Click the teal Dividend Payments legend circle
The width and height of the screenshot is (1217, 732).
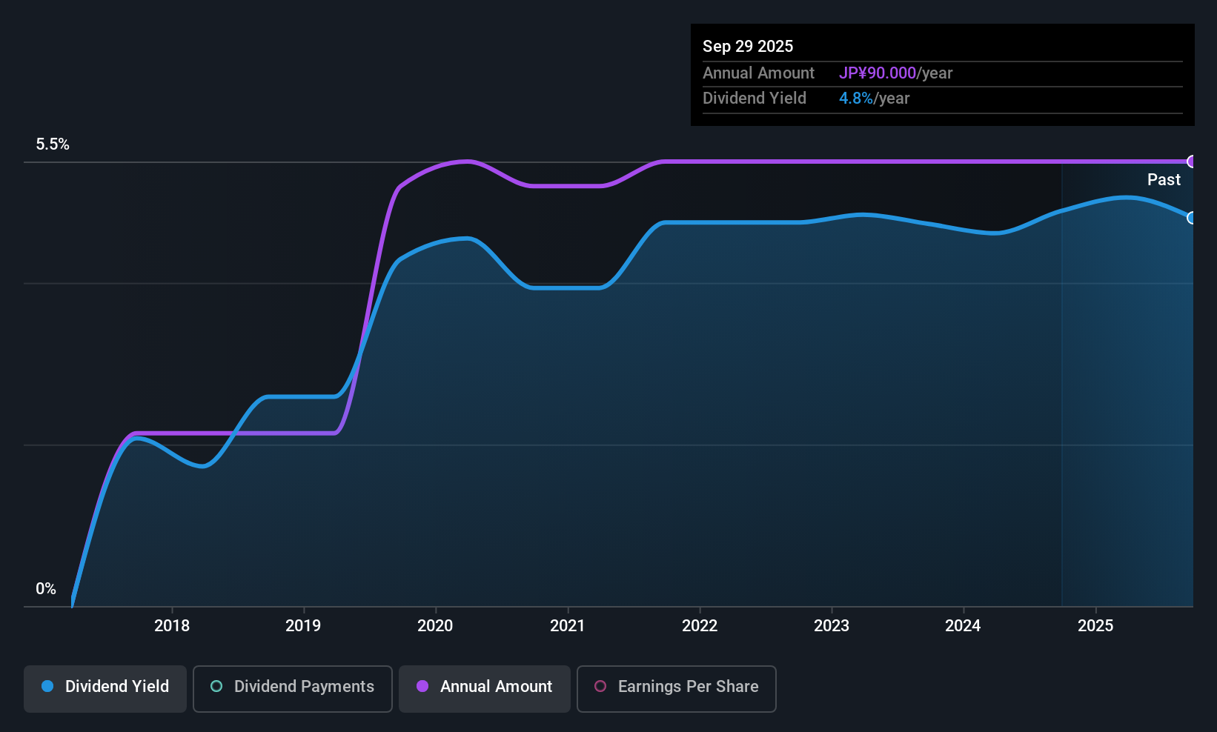point(216,686)
